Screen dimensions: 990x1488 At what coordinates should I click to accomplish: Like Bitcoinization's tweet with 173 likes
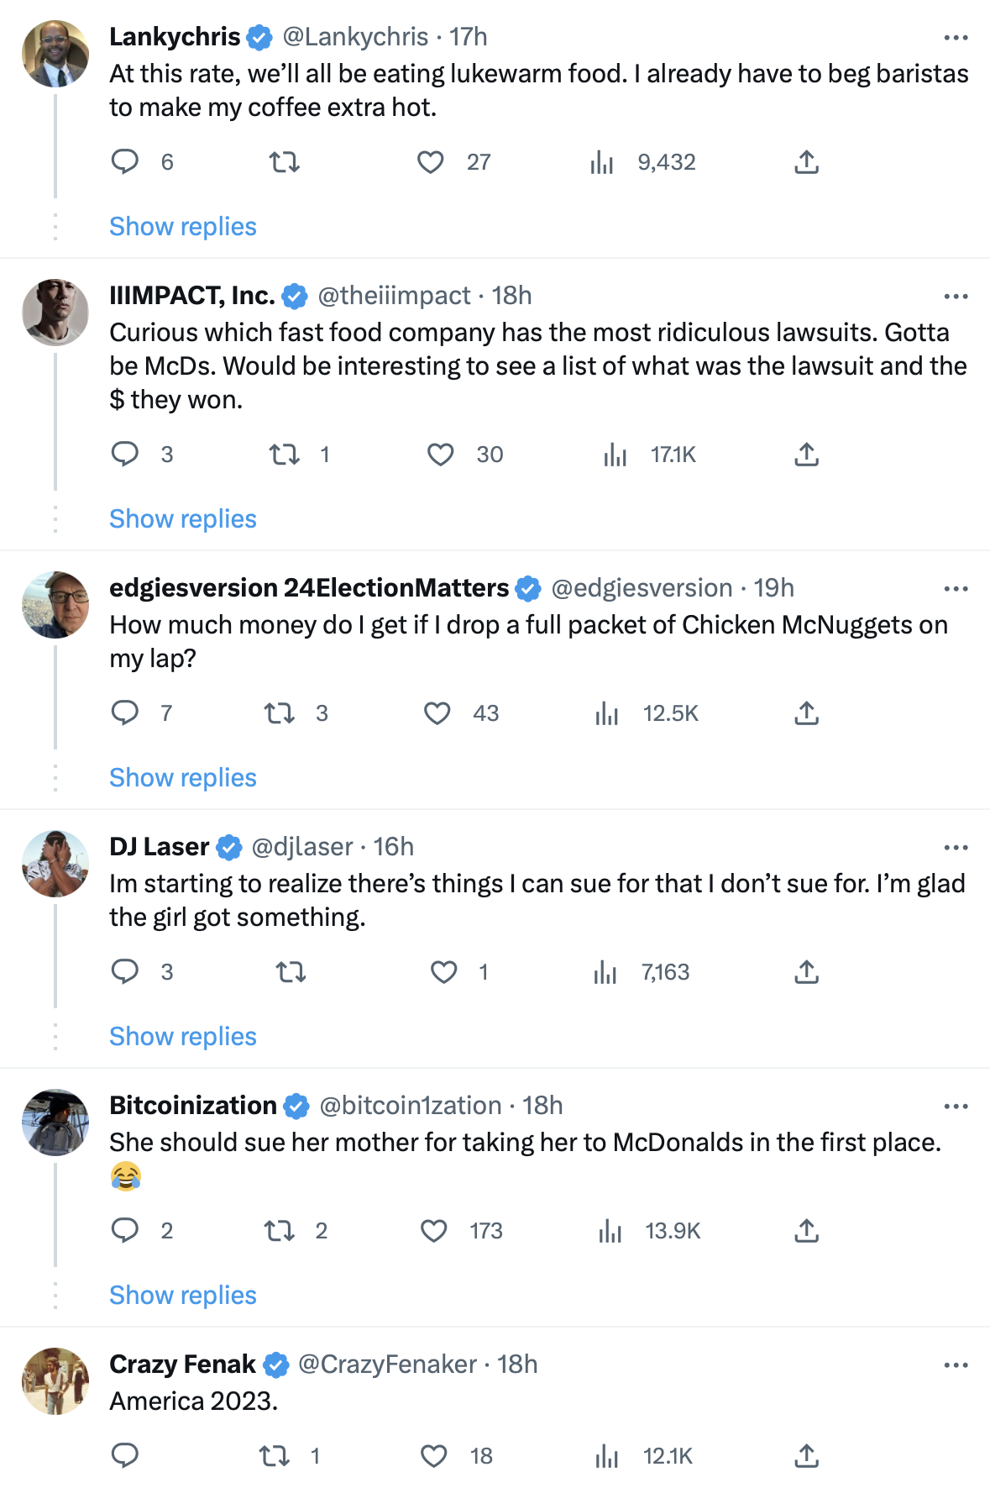[x=434, y=1231]
